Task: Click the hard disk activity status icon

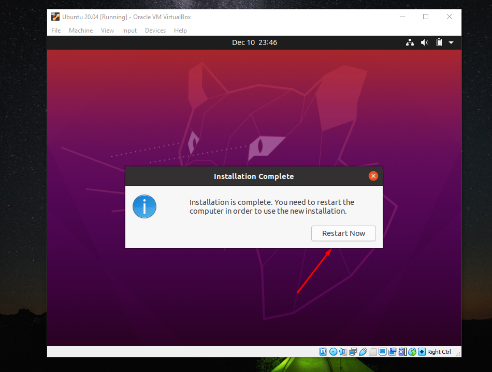Action: 323,352
